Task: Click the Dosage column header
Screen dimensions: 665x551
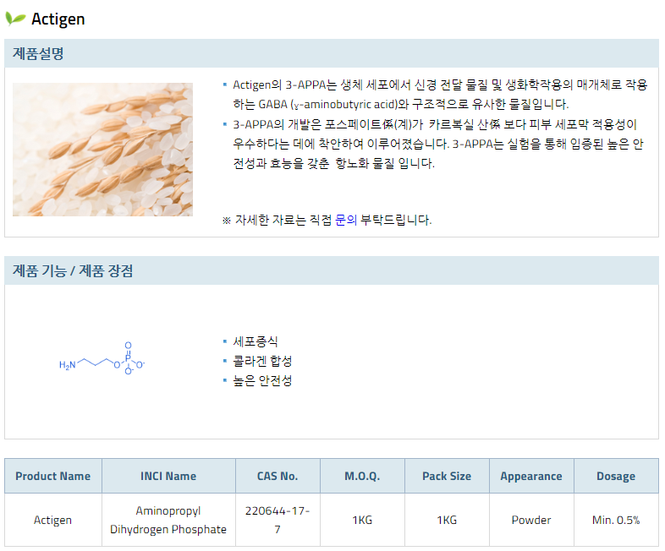Action: click(616, 476)
